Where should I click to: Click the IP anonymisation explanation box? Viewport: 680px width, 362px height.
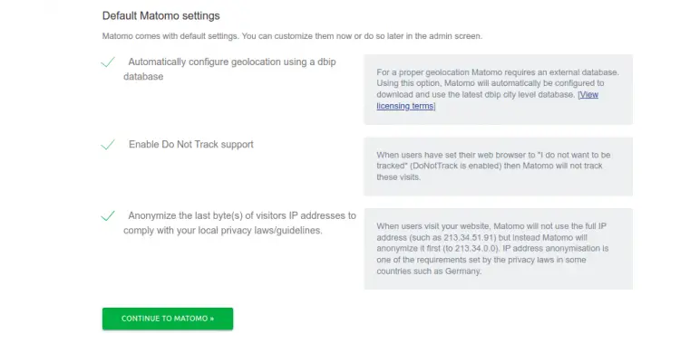(498, 249)
